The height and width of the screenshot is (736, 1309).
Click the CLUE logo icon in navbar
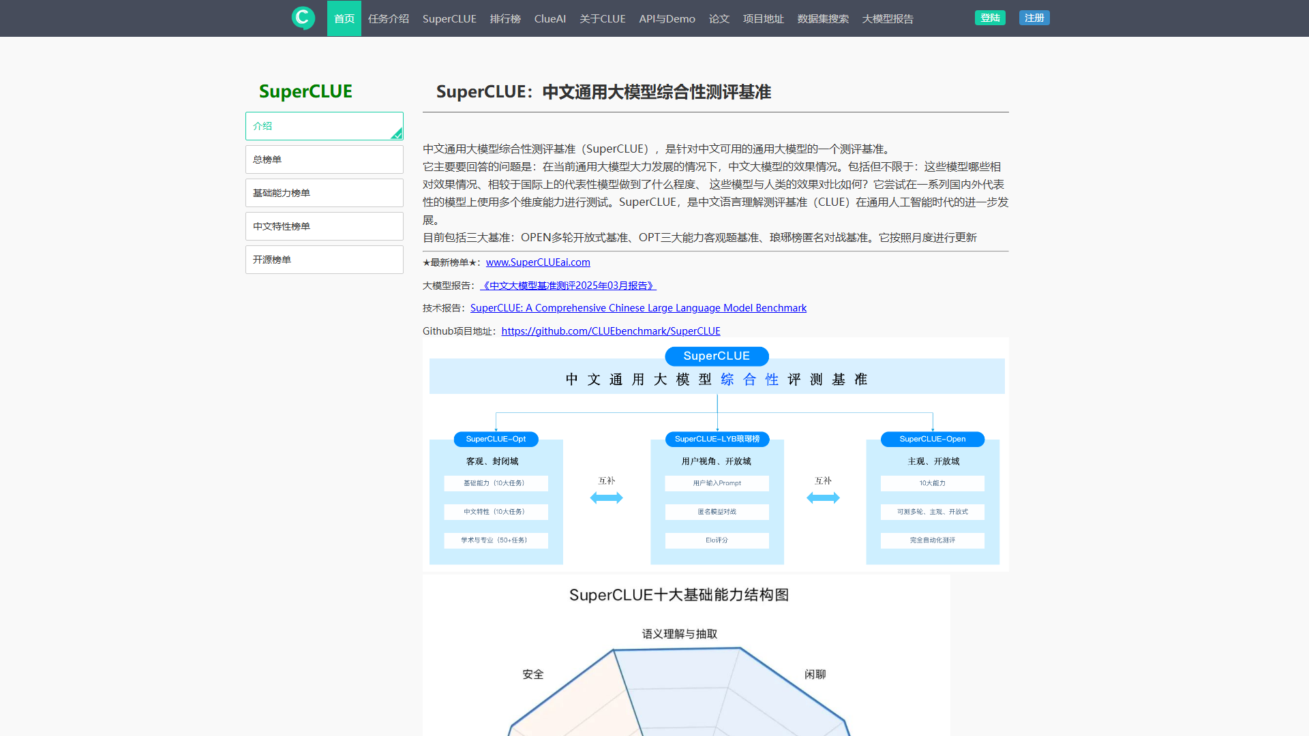tap(303, 18)
